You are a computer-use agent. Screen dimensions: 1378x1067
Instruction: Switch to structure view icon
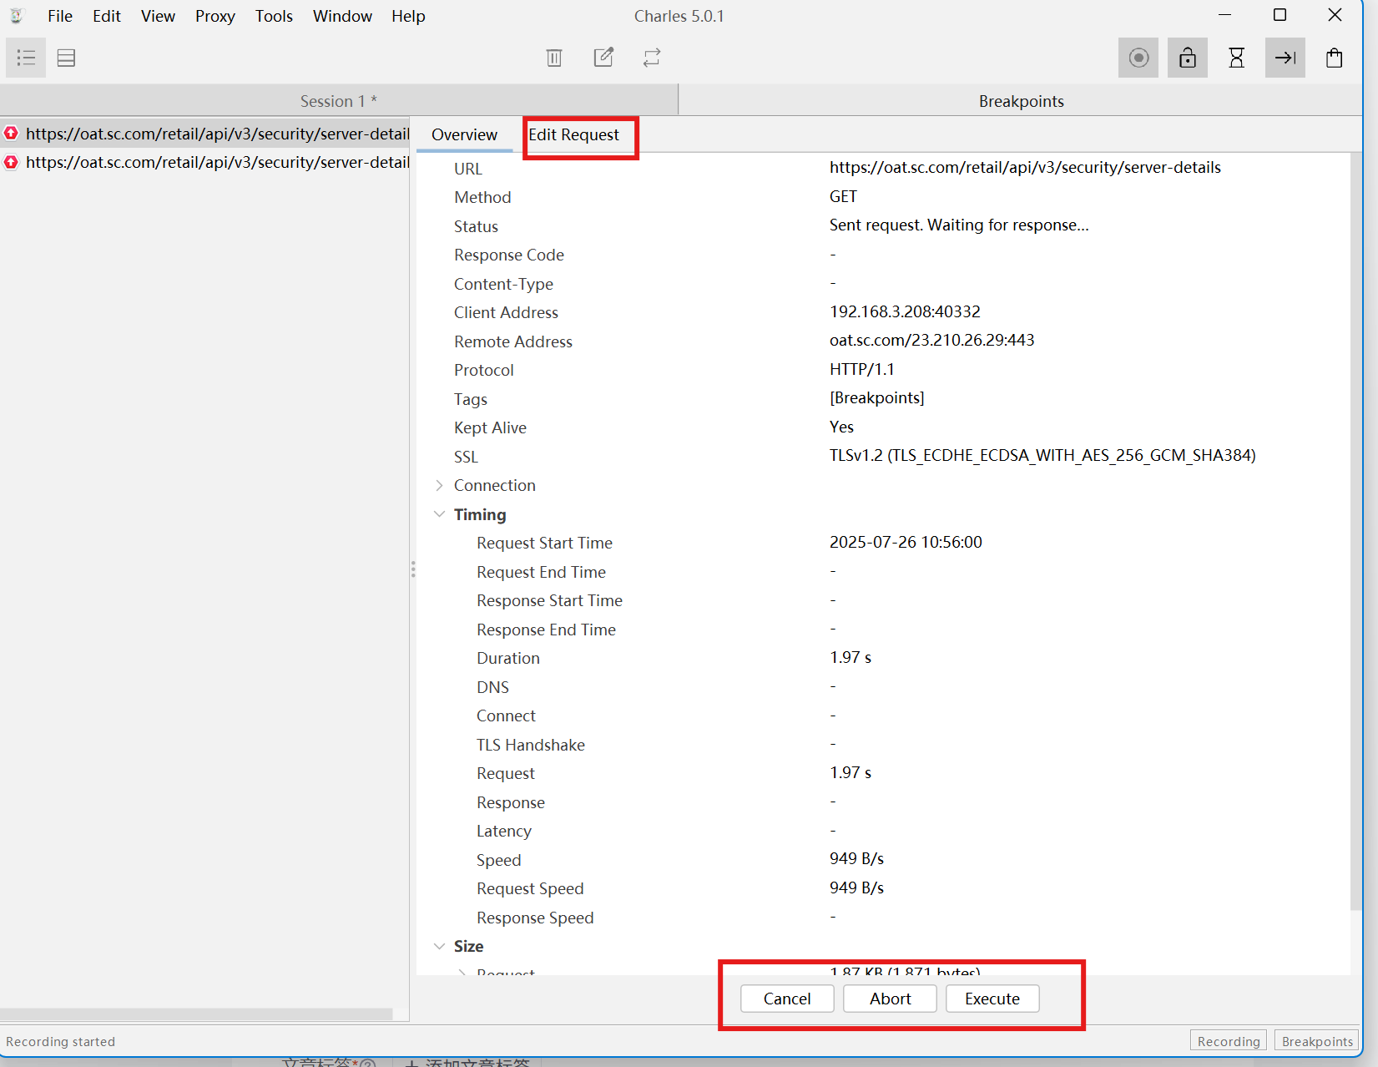[26, 58]
